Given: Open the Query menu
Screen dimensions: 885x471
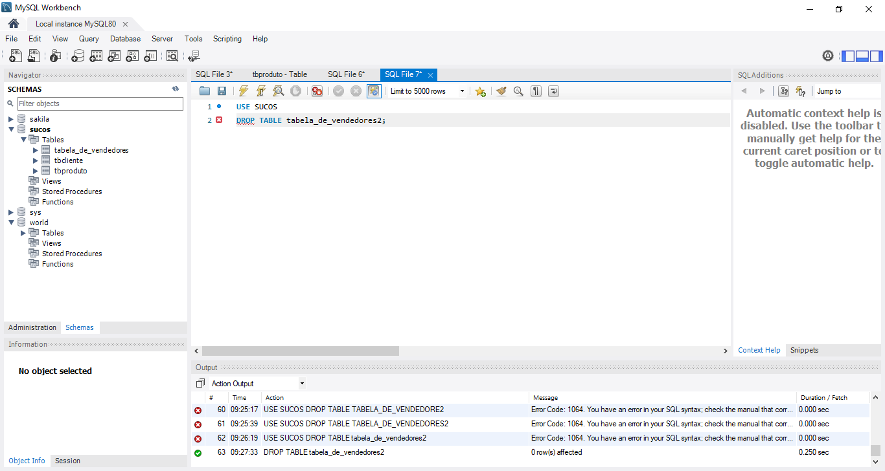Looking at the screenshot, I should click(89, 39).
